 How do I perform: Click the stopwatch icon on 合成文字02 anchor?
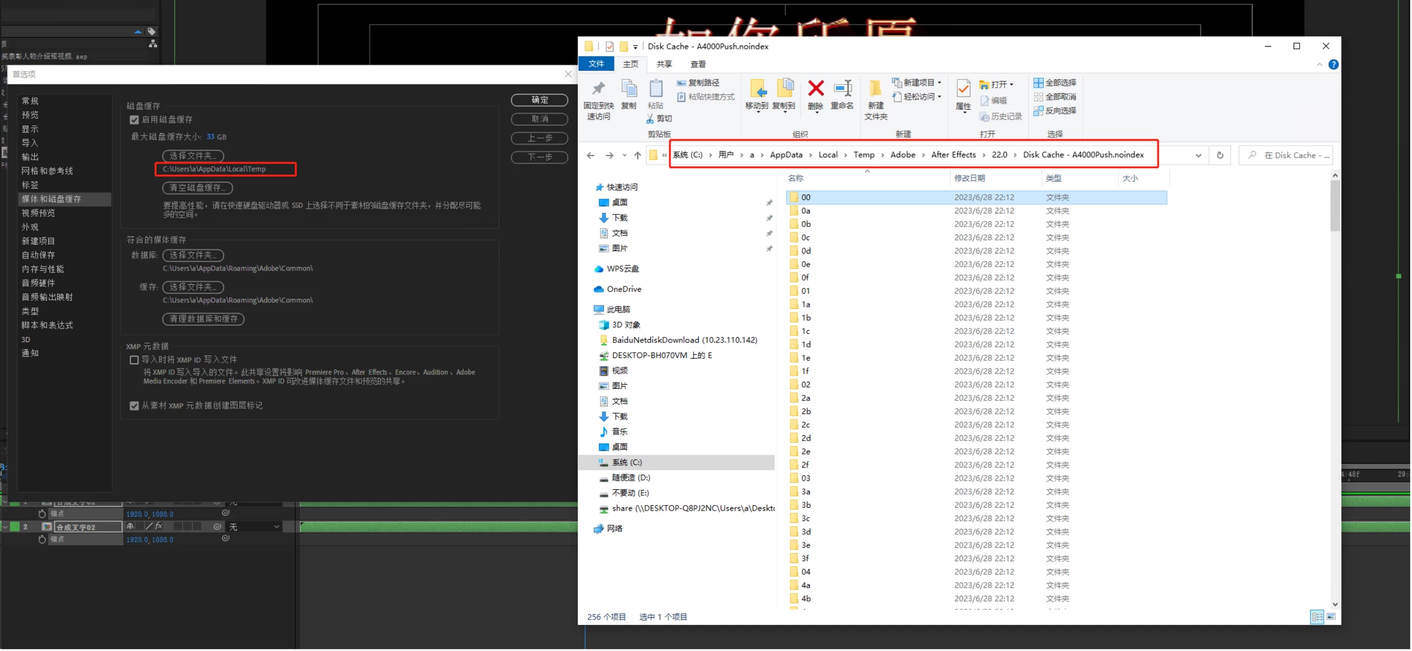(x=42, y=540)
